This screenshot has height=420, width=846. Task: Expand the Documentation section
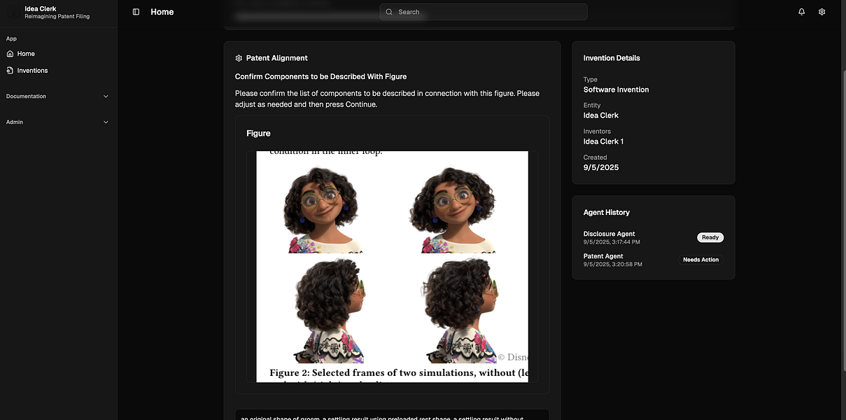[x=58, y=96]
